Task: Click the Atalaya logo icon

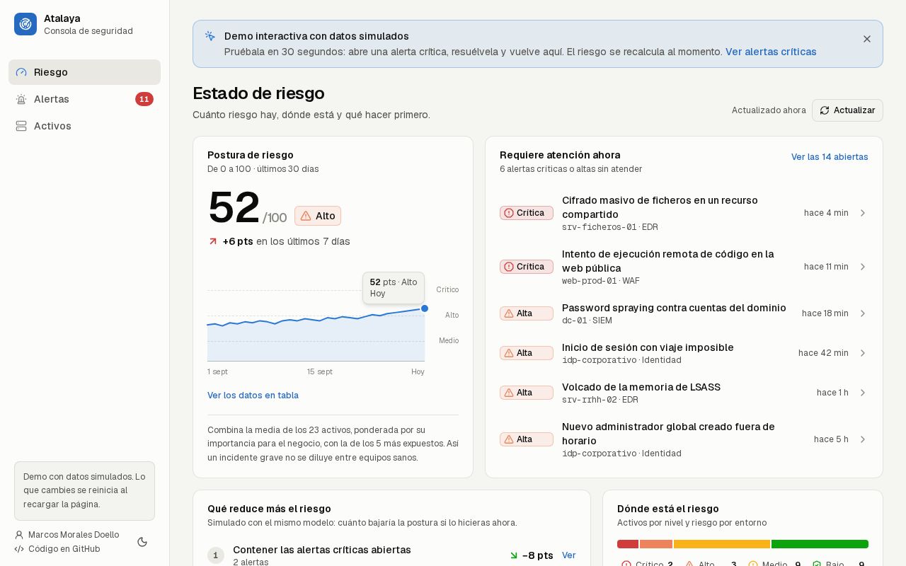Action: (x=25, y=24)
